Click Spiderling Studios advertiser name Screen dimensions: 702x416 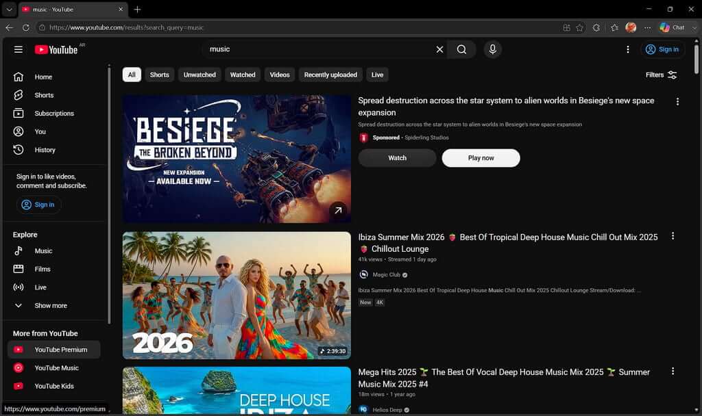pyautogui.click(x=426, y=138)
